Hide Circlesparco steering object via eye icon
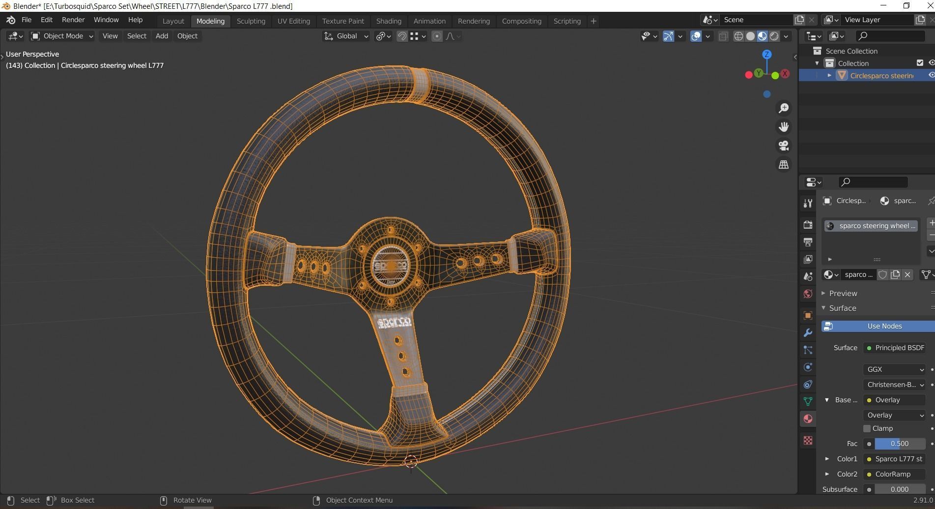This screenshot has height=509, width=935. (931, 75)
